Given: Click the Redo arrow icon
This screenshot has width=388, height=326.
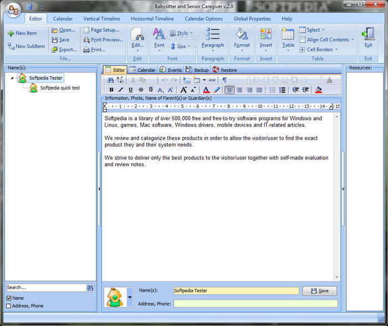Looking at the screenshot, I should (174, 80).
